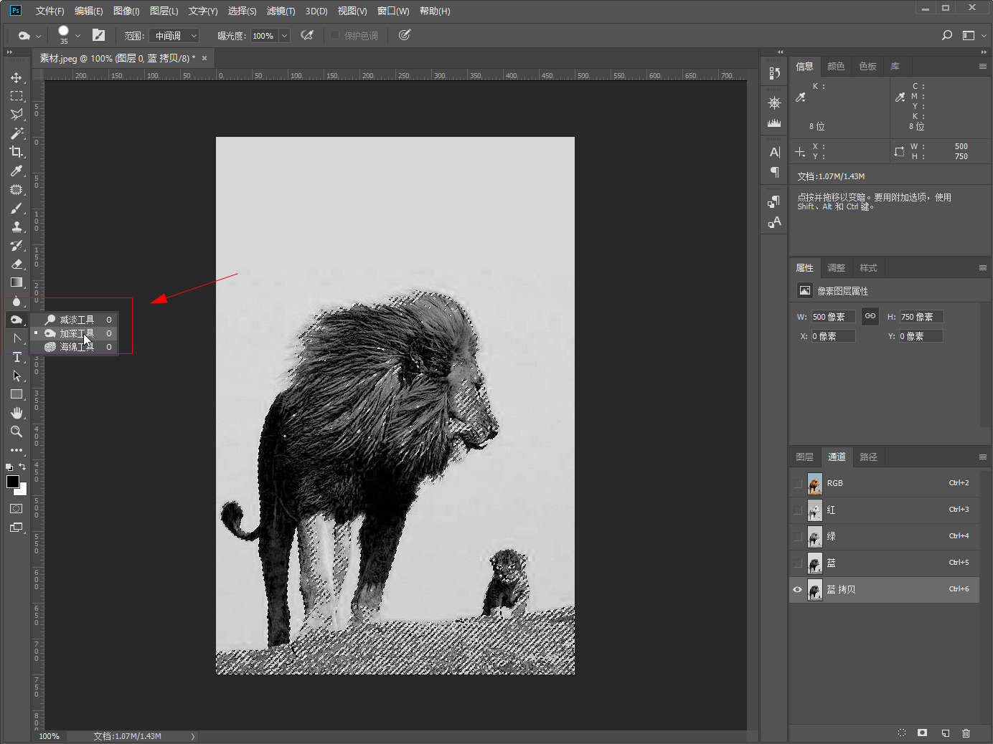Open the Exposure slider dropdown arrow
993x744 pixels.
(x=284, y=35)
